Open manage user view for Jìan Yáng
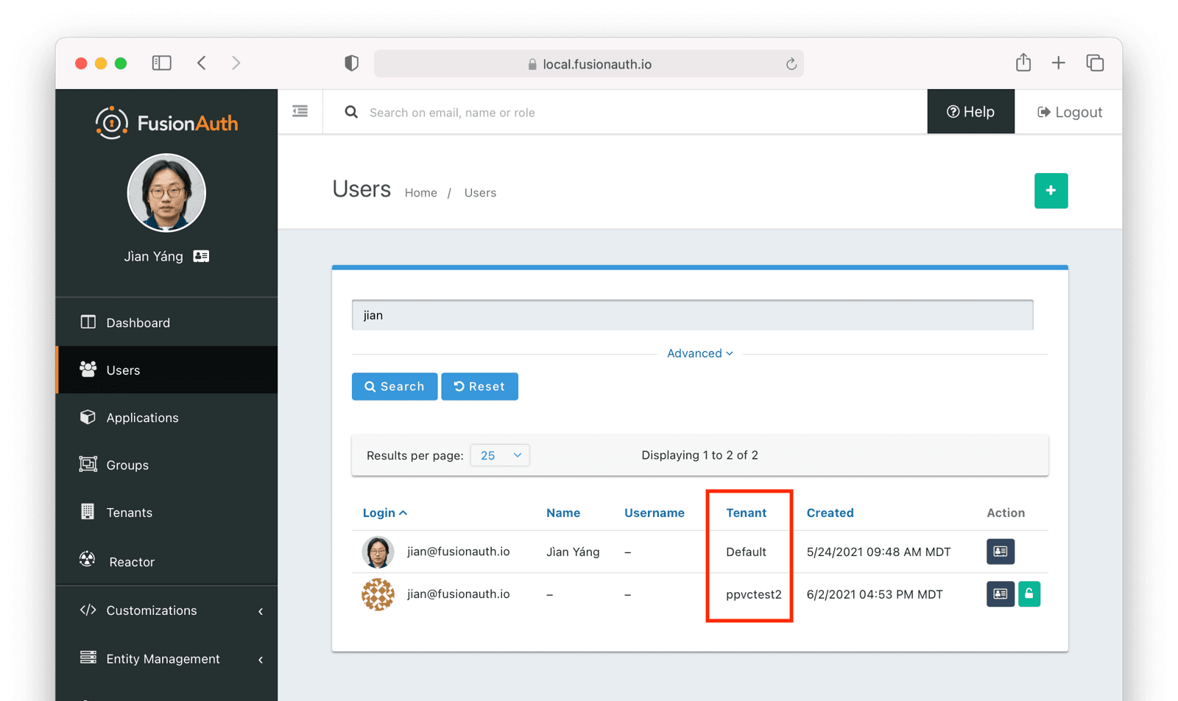The height and width of the screenshot is (701, 1178). pyautogui.click(x=1000, y=552)
